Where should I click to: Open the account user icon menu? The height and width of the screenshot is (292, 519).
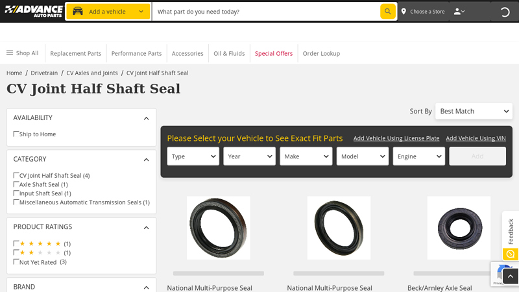tap(459, 12)
